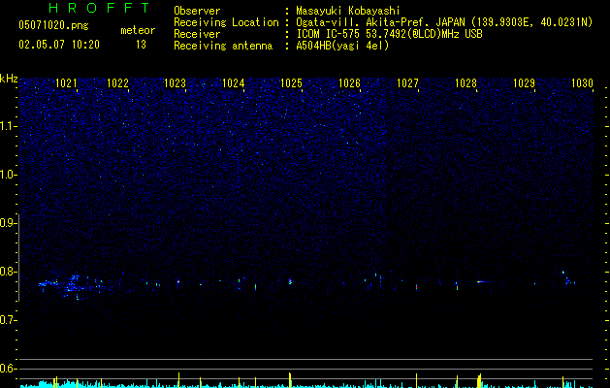This screenshot has height=388, width=610.
Task: Click the 1025 time marker
Action: (291, 83)
